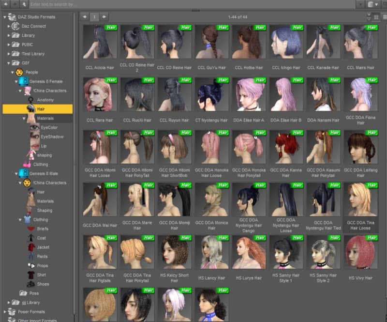Click the back navigation arrow in top bar
The width and height of the screenshot is (387, 322).
(x=5, y=4)
